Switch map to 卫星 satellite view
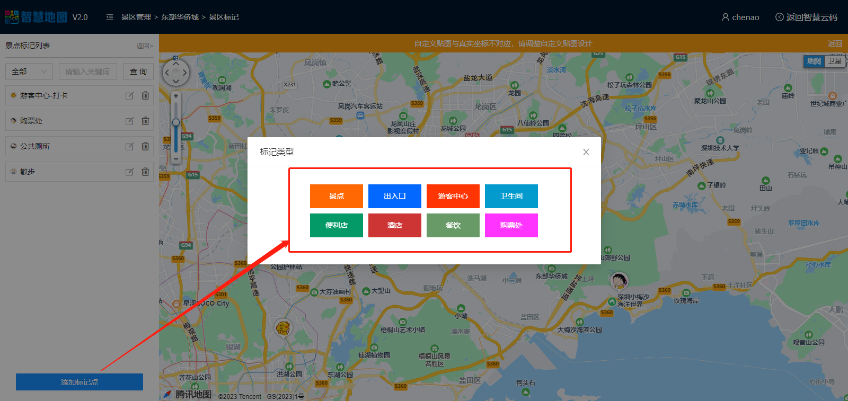Screen dimensions: 848x401 pos(835,61)
